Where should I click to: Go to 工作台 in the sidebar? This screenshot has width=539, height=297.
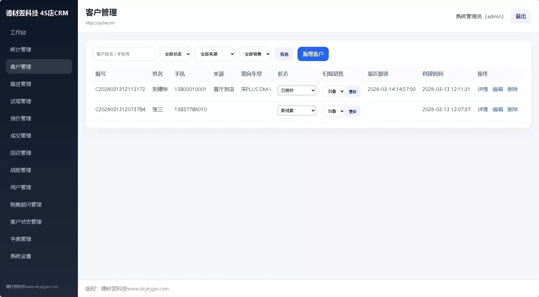point(18,32)
